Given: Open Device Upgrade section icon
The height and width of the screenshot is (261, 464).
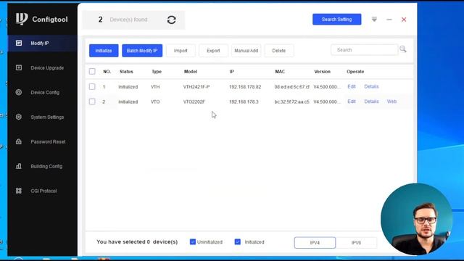Looking at the screenshot, I should [x=19, y=67].
